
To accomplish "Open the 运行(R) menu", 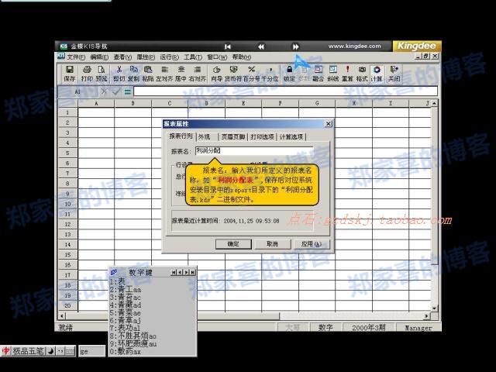I will (169, 57).
